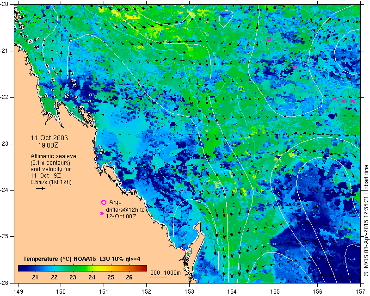Click latitude axis label -24

[x=5, y=190]
